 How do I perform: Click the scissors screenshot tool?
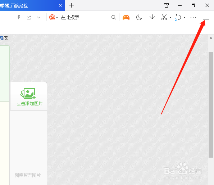(164, 17)
